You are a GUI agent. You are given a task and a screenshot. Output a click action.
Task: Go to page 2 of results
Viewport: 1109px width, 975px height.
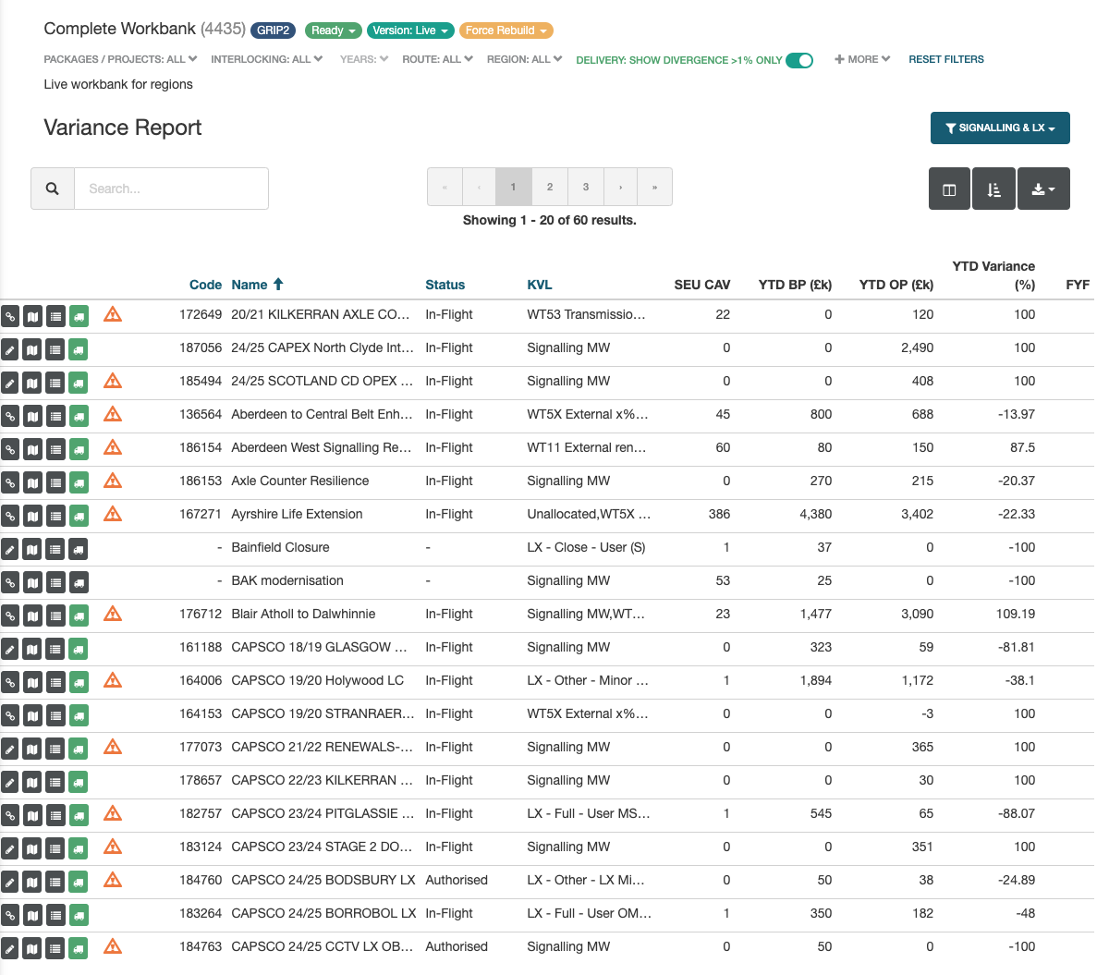point(550,187)
